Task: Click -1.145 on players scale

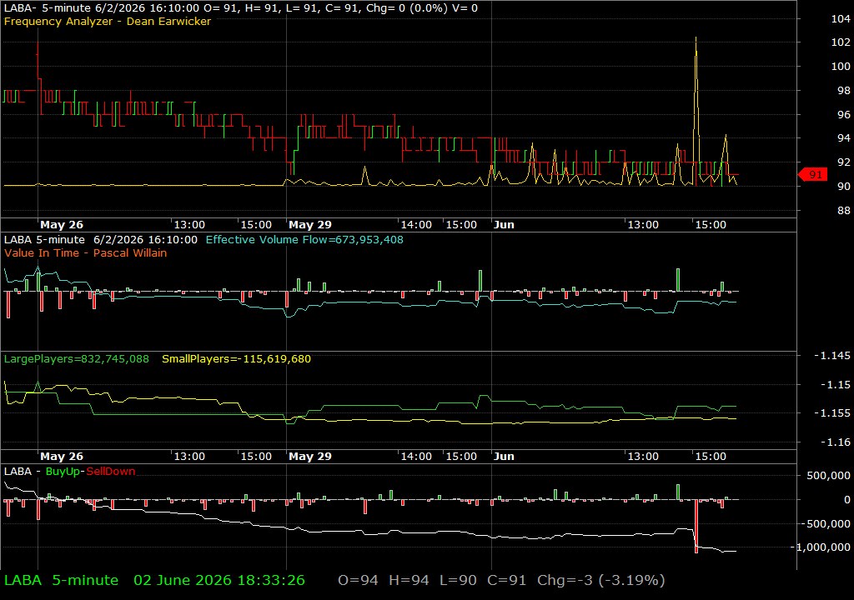Action: coord(831,356)
